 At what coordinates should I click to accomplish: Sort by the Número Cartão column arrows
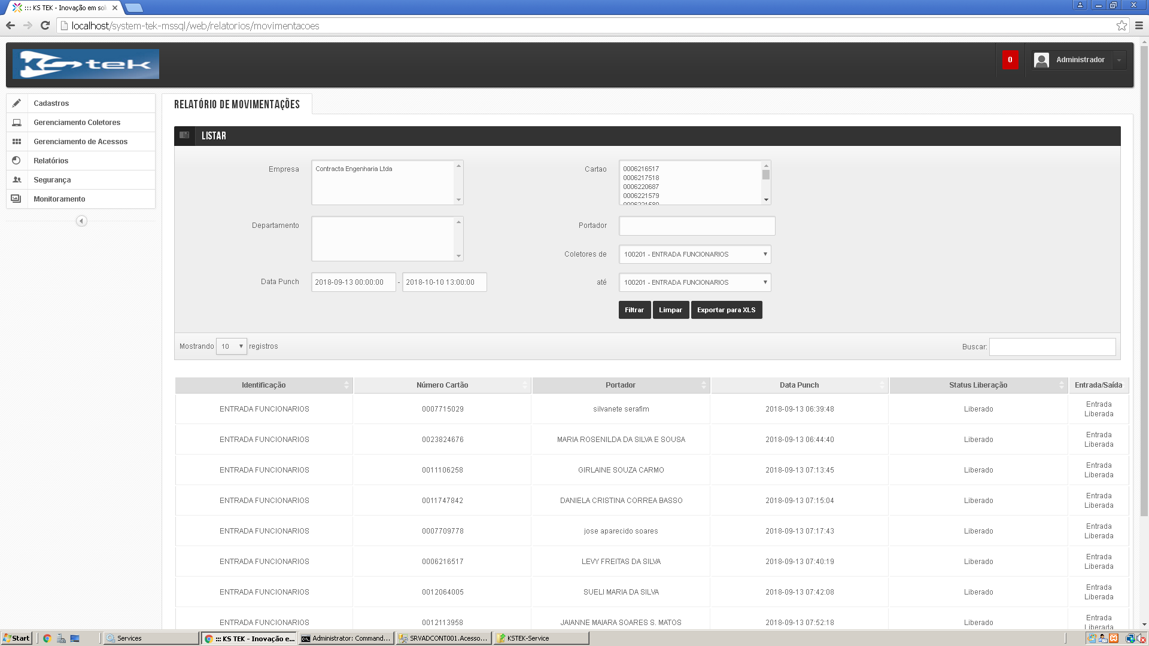[525, 385]
